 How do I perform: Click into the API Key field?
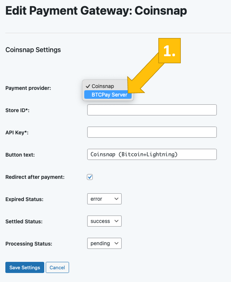pyautogui.click(x=152, y=132)
